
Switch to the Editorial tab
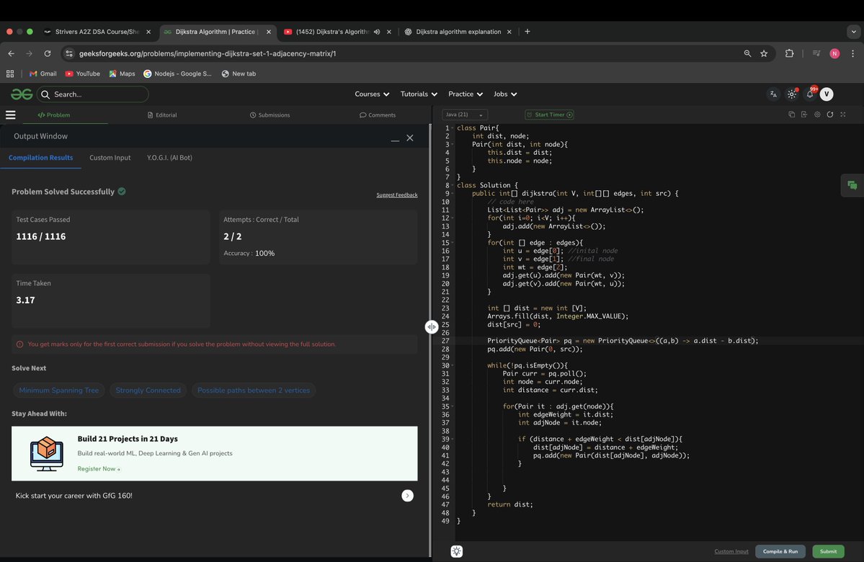pyautogui.click(x=162, y=115)
